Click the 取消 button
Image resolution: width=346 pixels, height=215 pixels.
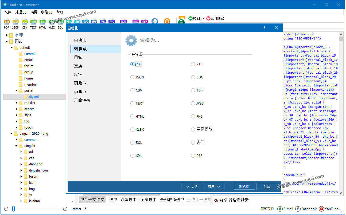[x=267, y=186]
